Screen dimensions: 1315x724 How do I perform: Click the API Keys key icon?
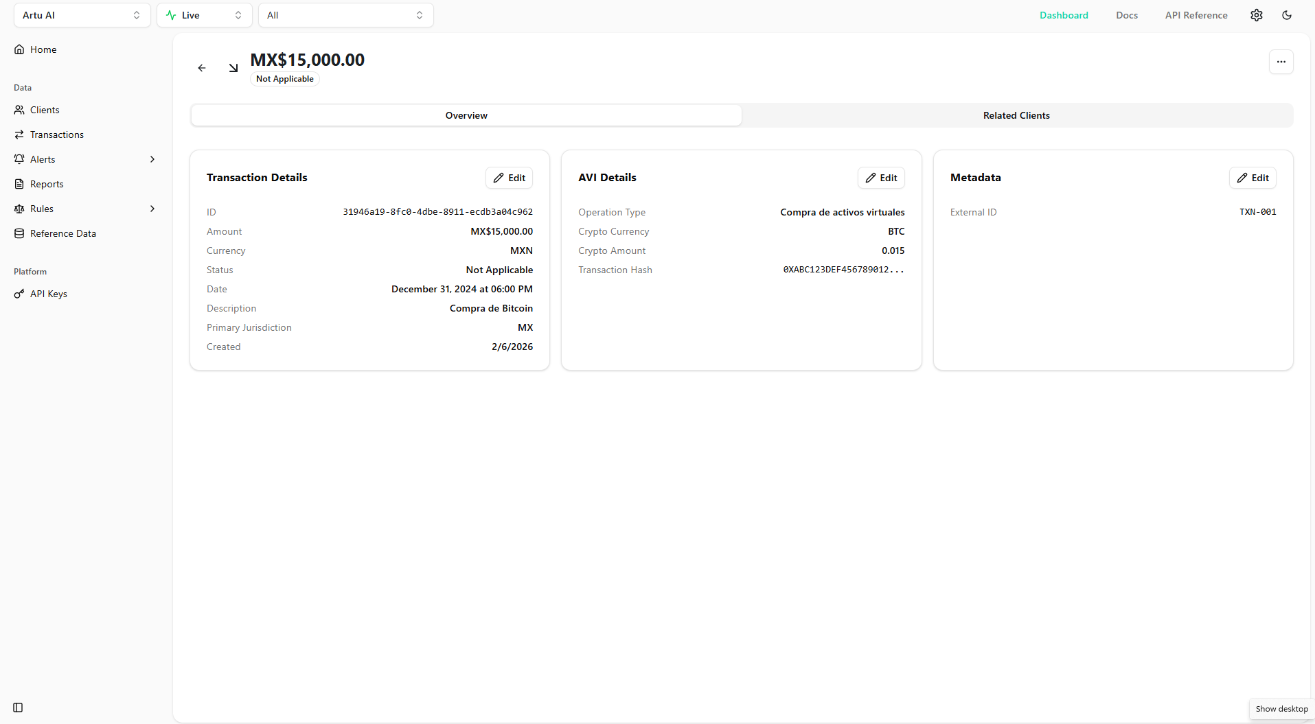click(x=19, y=294)
